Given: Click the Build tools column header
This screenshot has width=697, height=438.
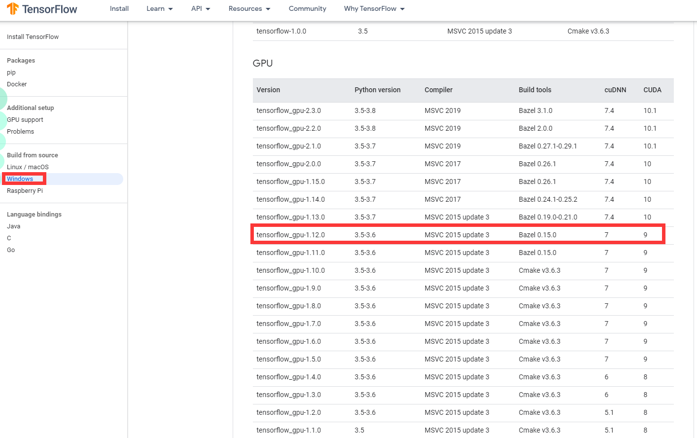Looking at the screenshot, I should pyautogui.click(x=535, y=90).
